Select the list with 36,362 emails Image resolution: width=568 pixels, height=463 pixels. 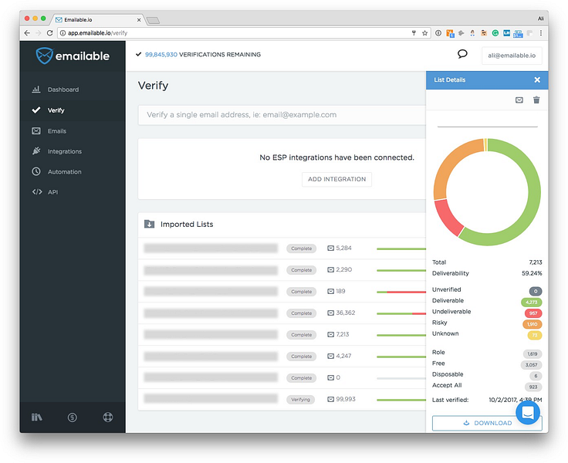tap(282, 313)
